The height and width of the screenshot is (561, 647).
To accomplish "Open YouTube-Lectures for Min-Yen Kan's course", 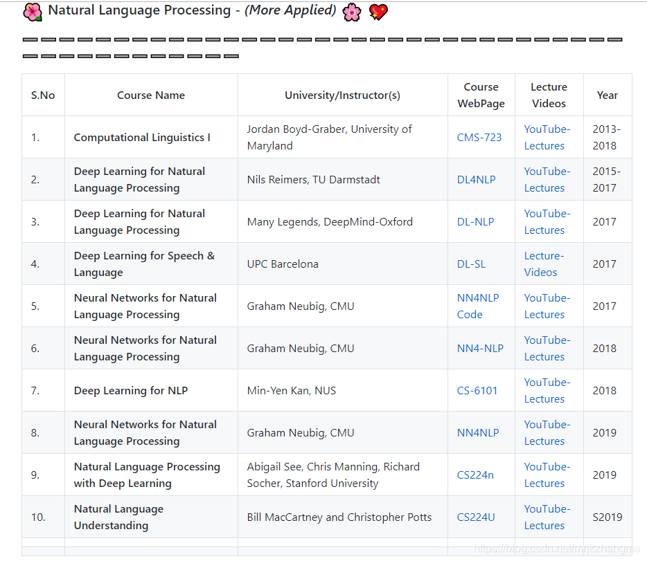I will click(x=547, y=390).
